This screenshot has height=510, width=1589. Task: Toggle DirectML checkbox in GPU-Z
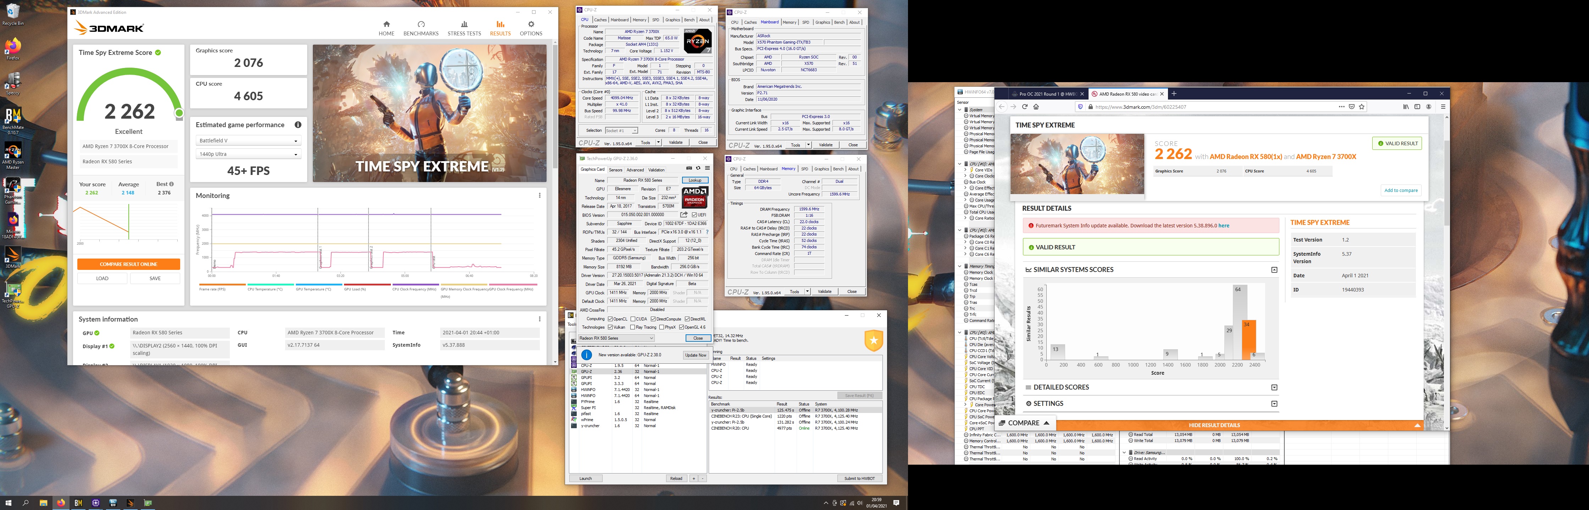coord(687,319)
